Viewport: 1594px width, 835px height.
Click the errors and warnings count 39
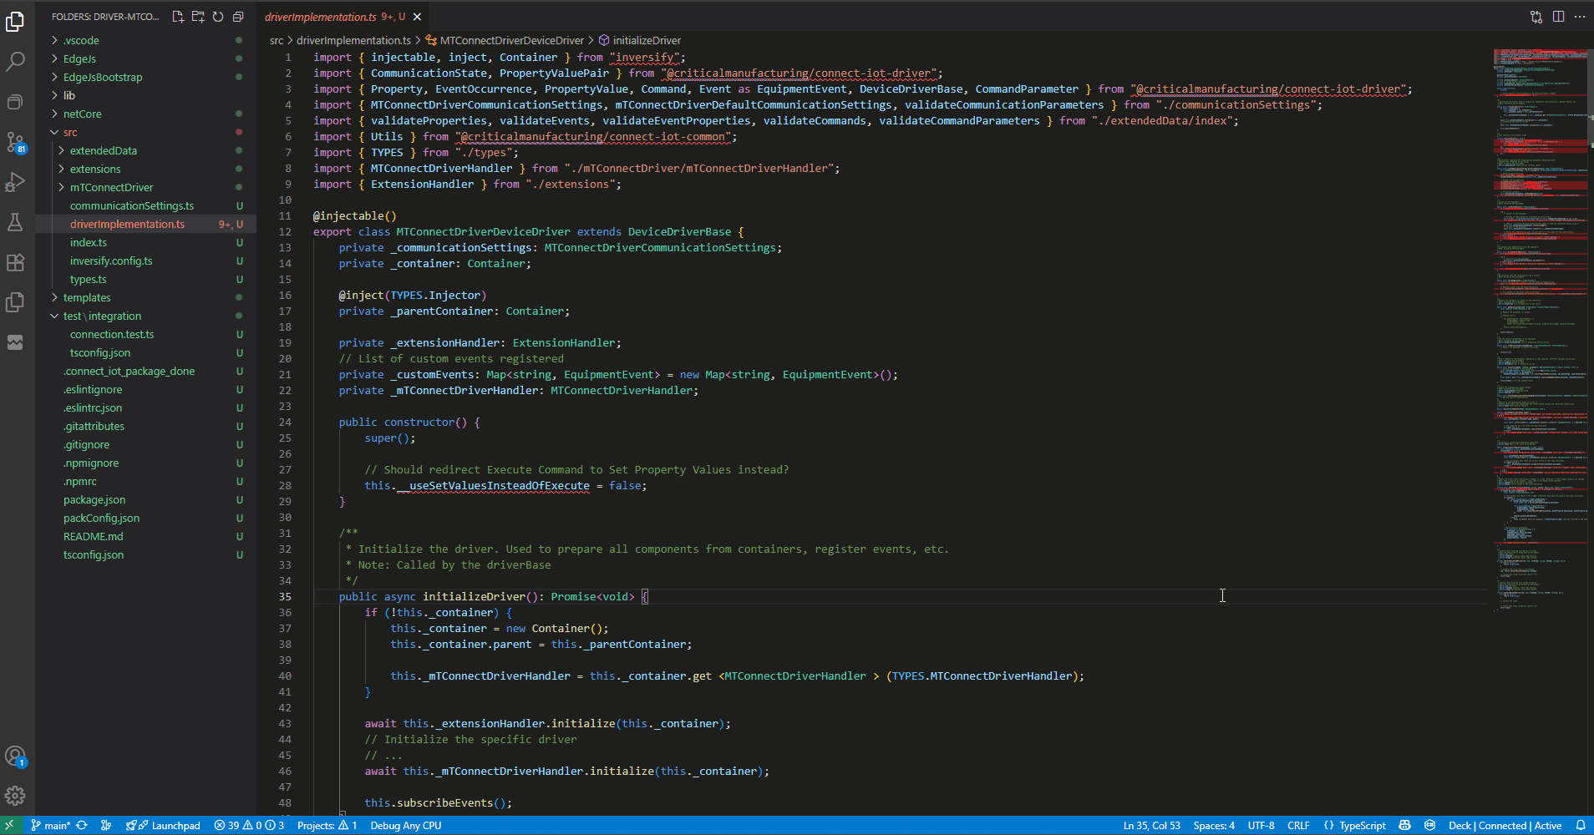[x=249, y=825]
